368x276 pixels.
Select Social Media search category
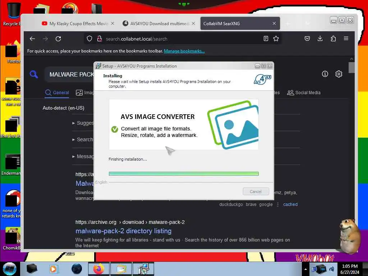(304, 93)
